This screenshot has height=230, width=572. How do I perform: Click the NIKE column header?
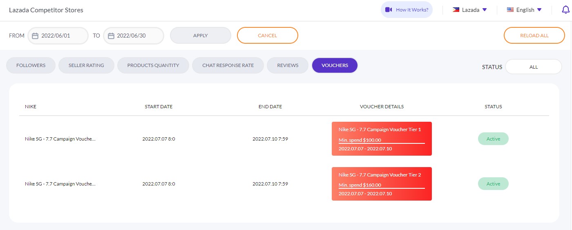coord(31,107)
